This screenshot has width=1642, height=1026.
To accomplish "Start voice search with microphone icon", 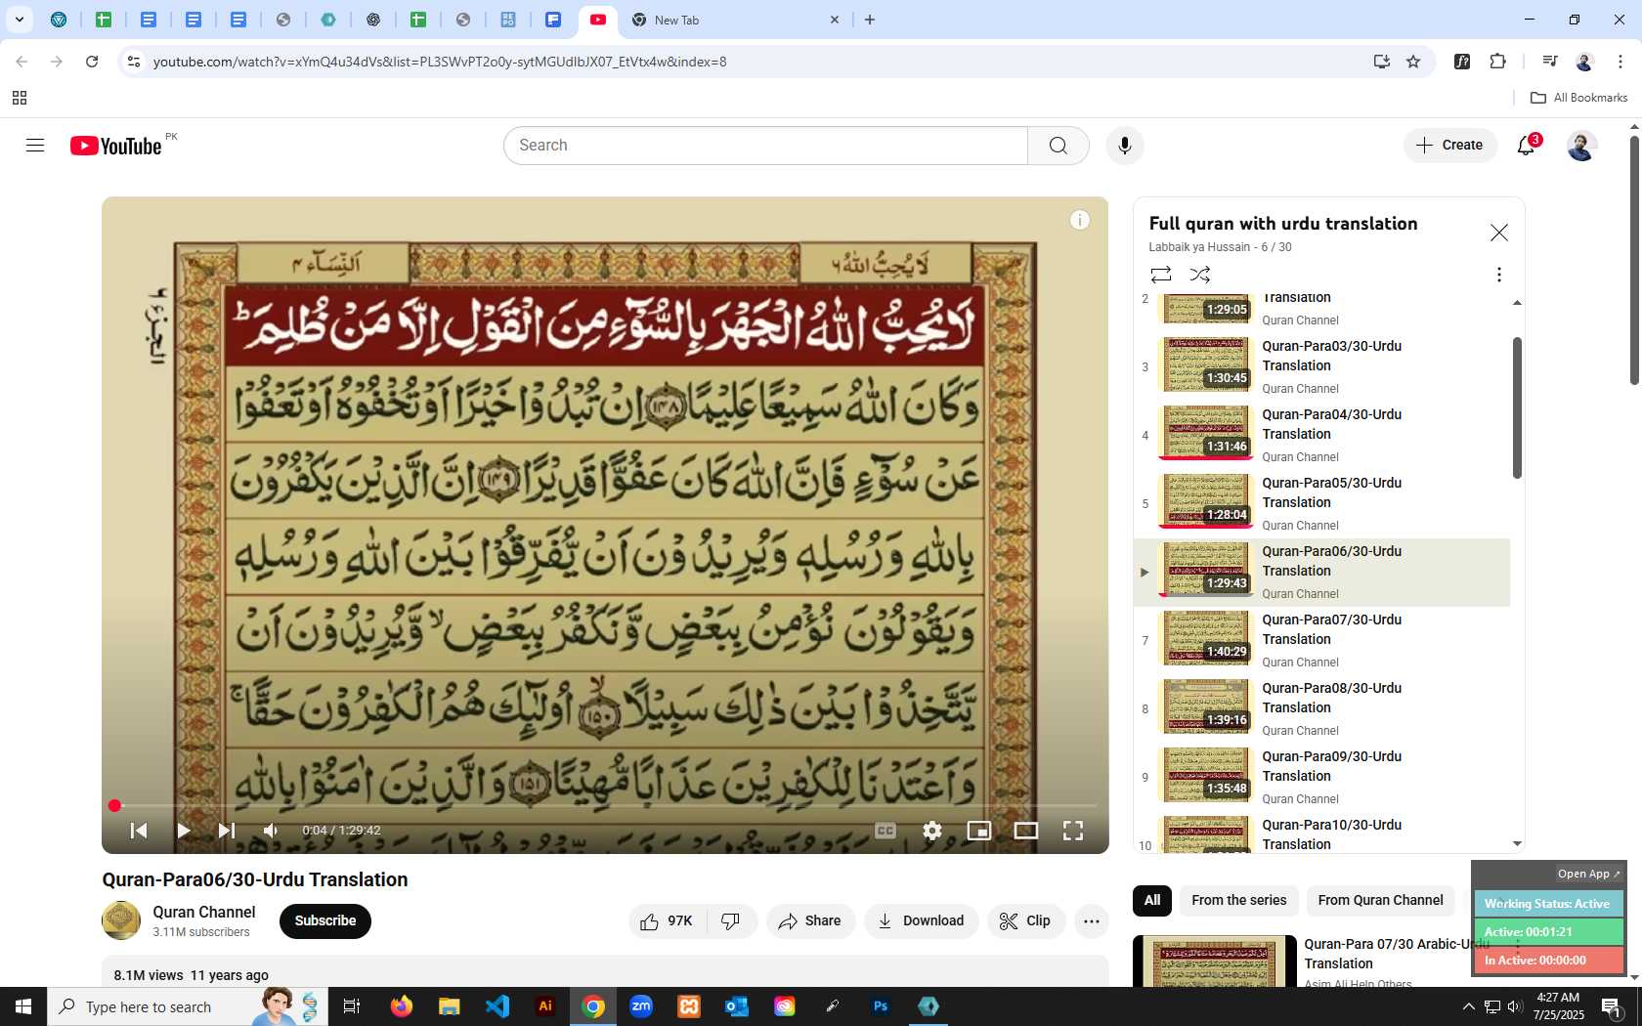I will pos(1125,146).
